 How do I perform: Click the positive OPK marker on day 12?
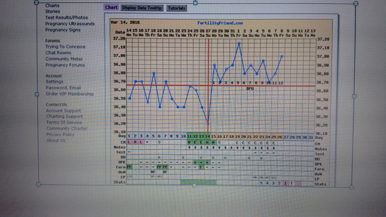196,163
